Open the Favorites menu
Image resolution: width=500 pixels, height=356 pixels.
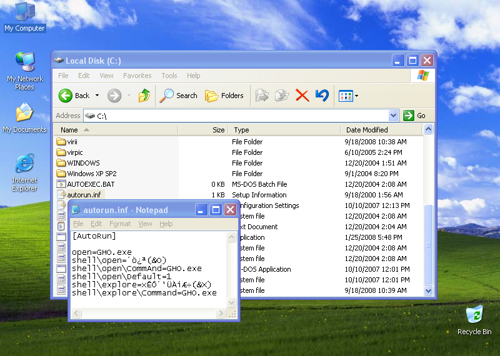[137, 76]
